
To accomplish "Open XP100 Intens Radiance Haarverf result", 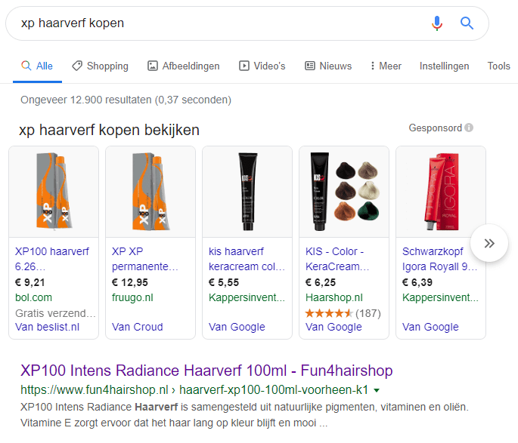I will (206, 371).
